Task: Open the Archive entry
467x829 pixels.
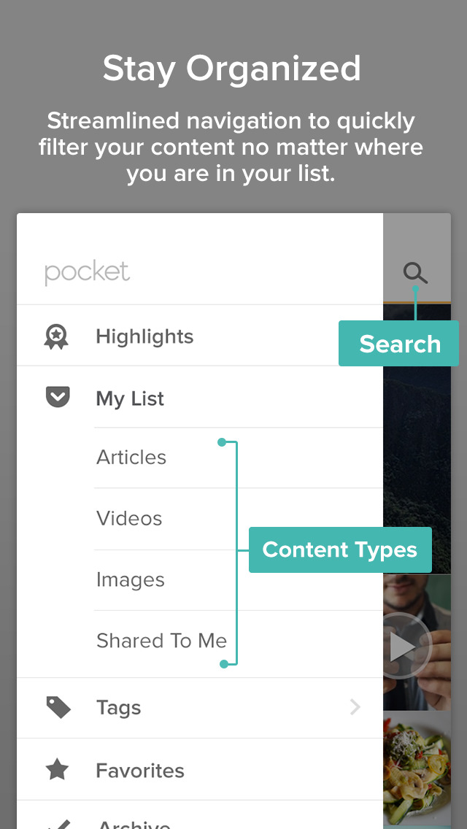Action: (x=200, y=814)
